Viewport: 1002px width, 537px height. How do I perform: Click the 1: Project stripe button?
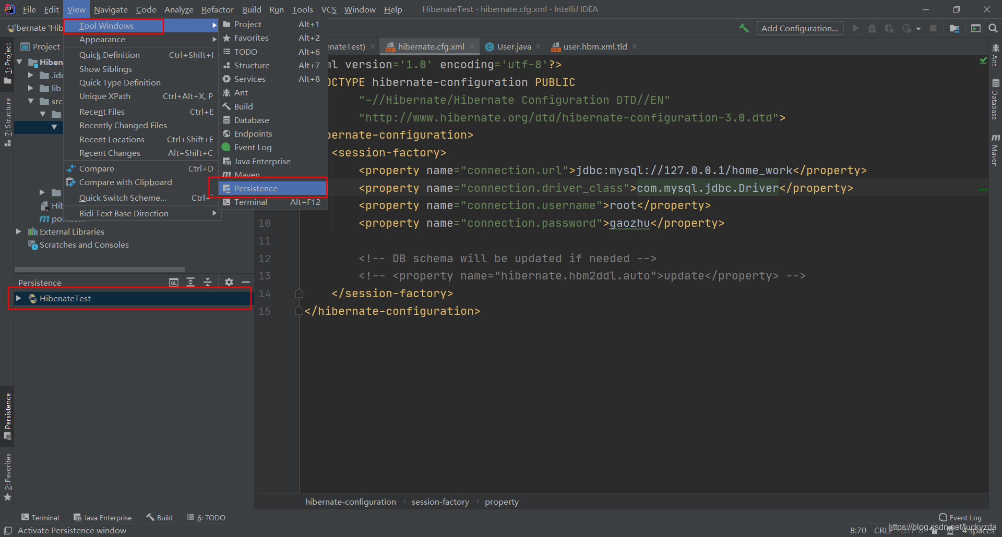[7, 63]
